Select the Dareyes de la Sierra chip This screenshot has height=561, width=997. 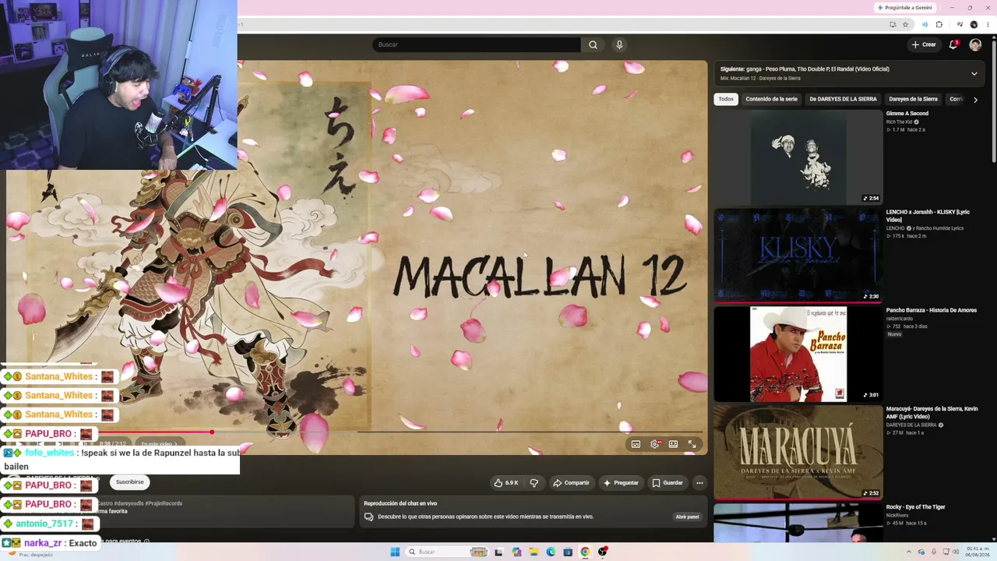click(x=913, y=100)
